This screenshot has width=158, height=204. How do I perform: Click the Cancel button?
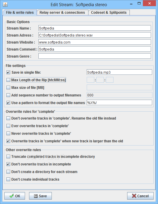[140, 196]
